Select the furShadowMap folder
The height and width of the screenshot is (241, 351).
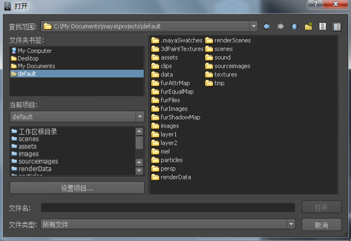coord(176,117)
